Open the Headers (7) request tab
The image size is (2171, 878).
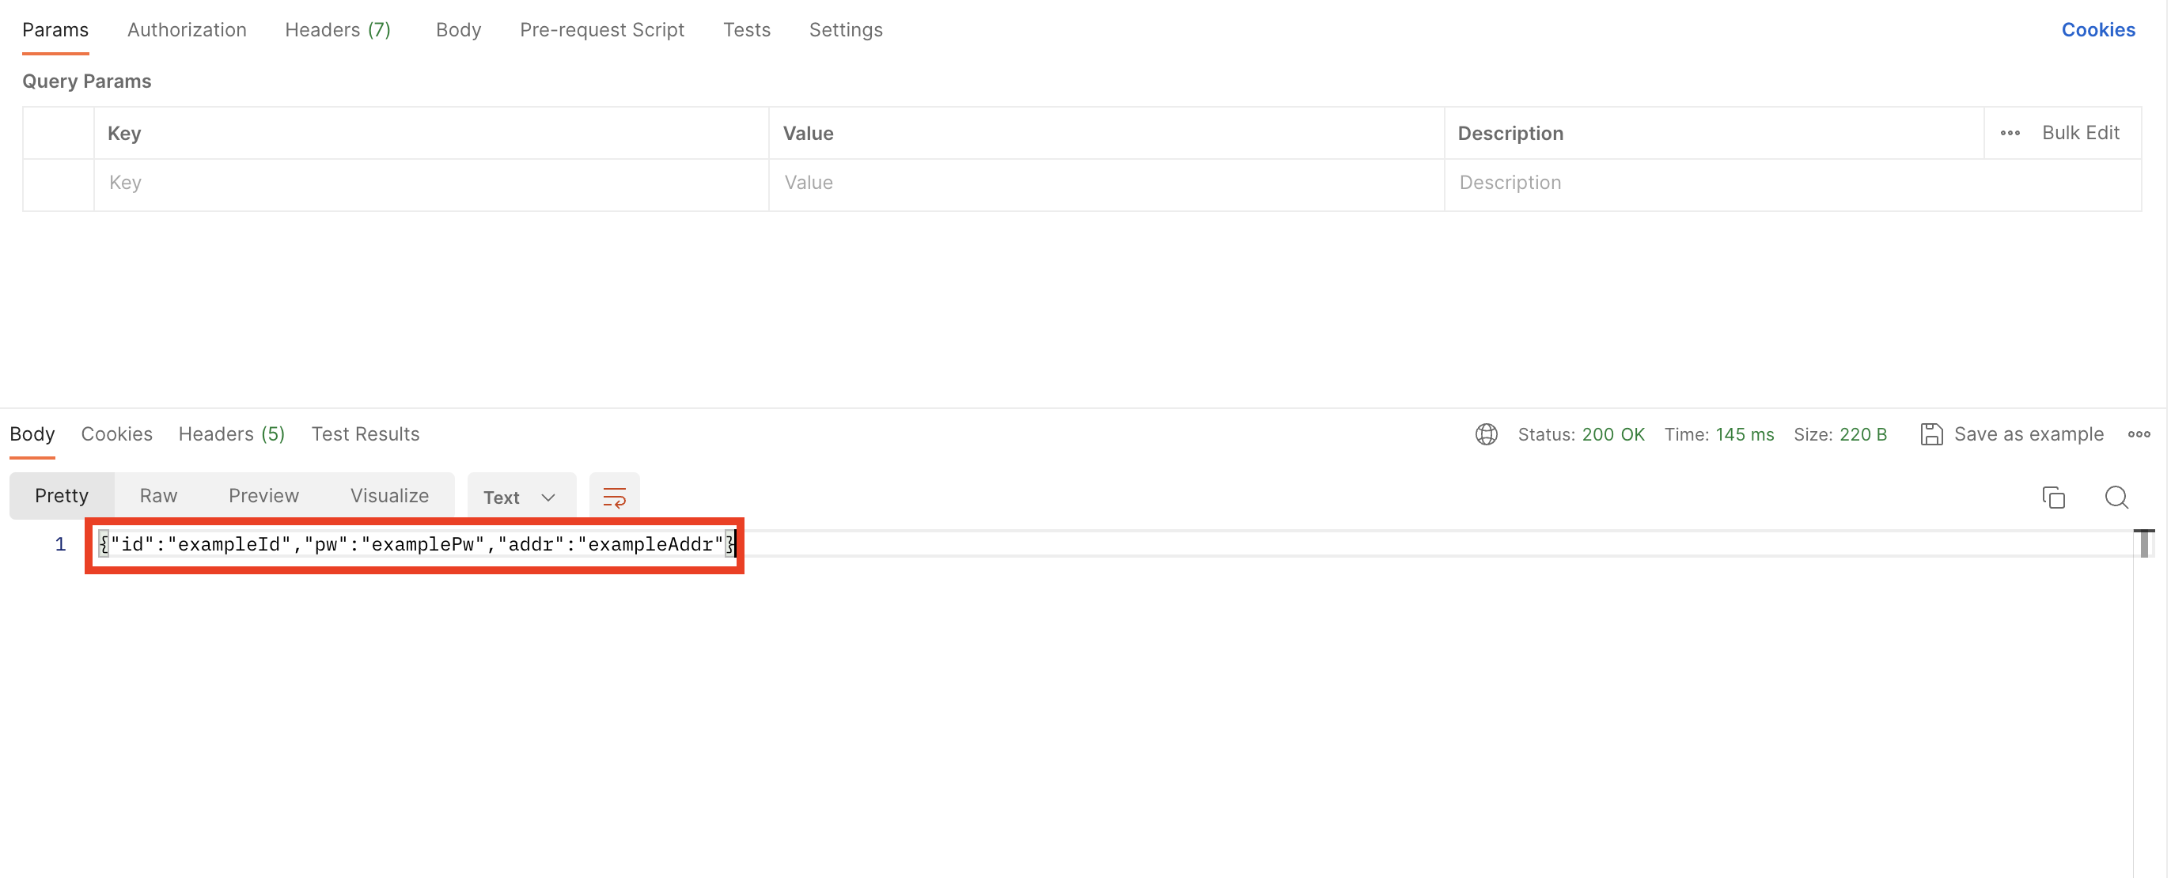pos(338,30)
